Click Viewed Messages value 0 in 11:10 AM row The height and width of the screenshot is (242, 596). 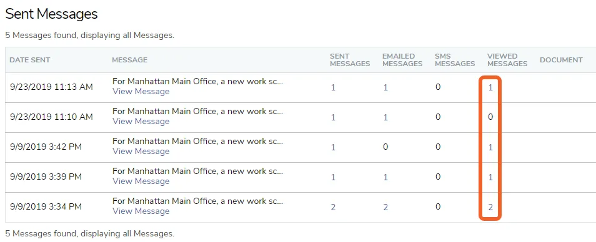click(x=490, y=117)
